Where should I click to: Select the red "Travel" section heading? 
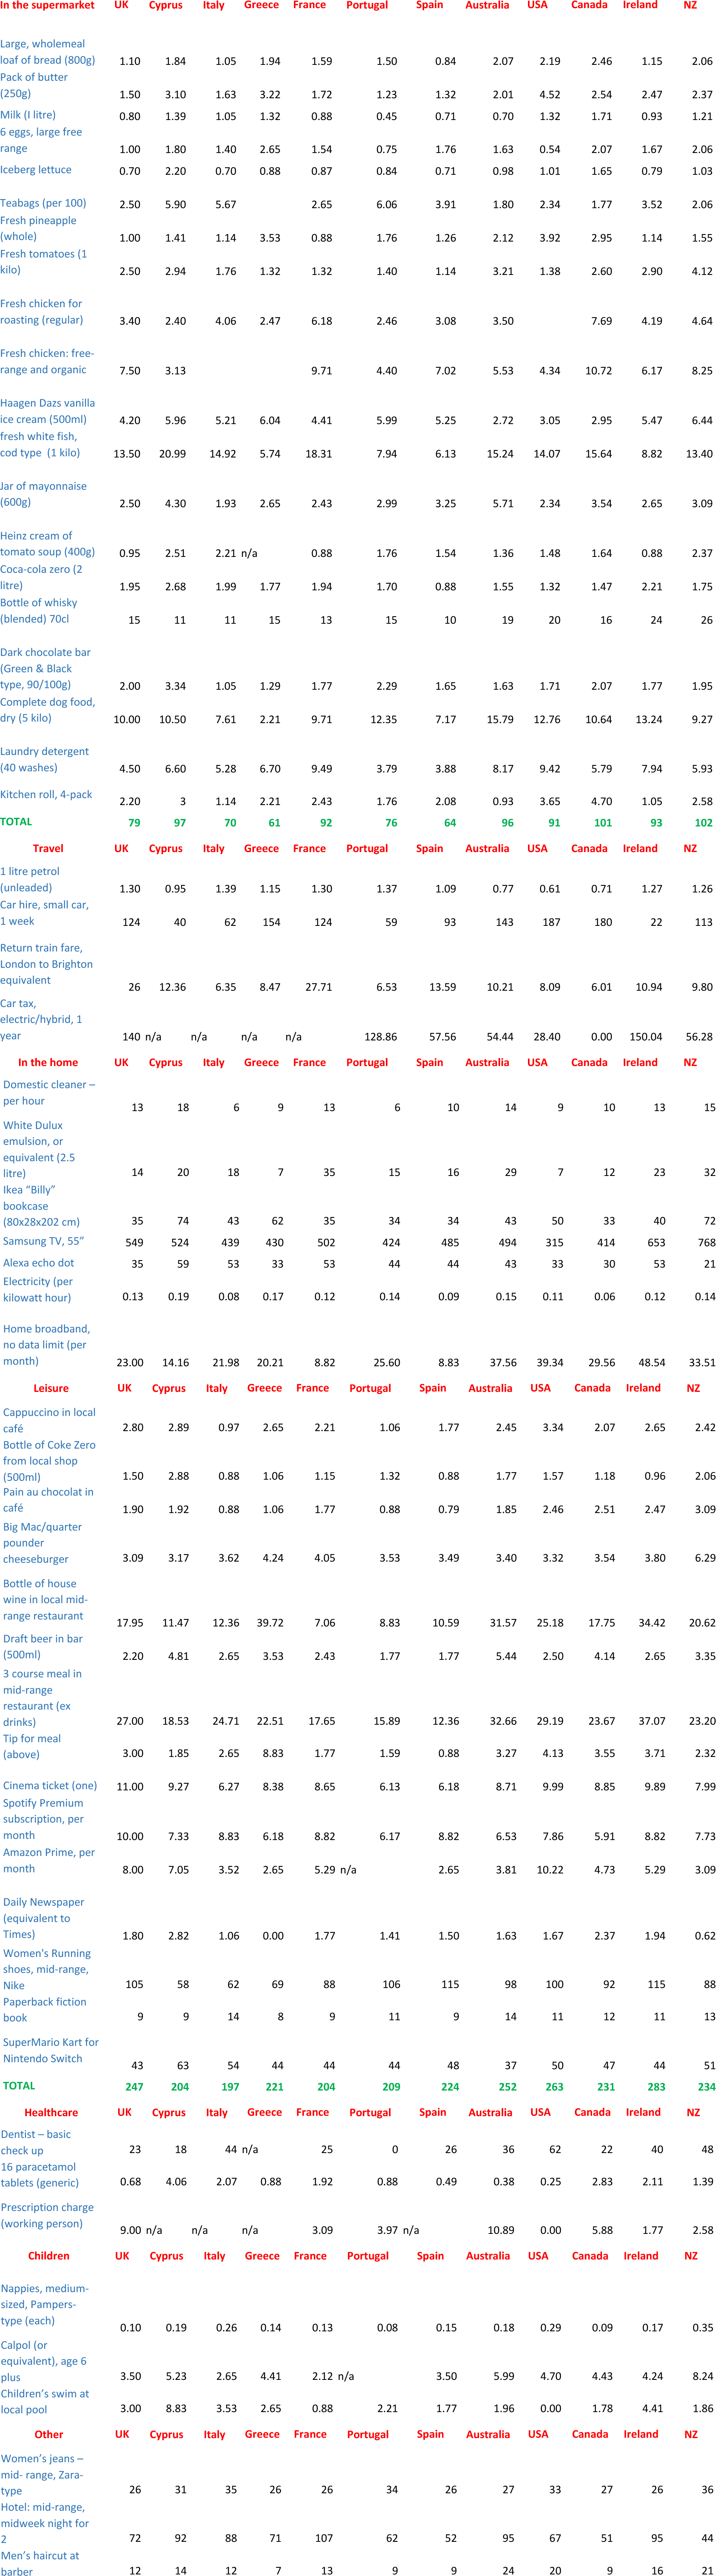coord(48,848)
